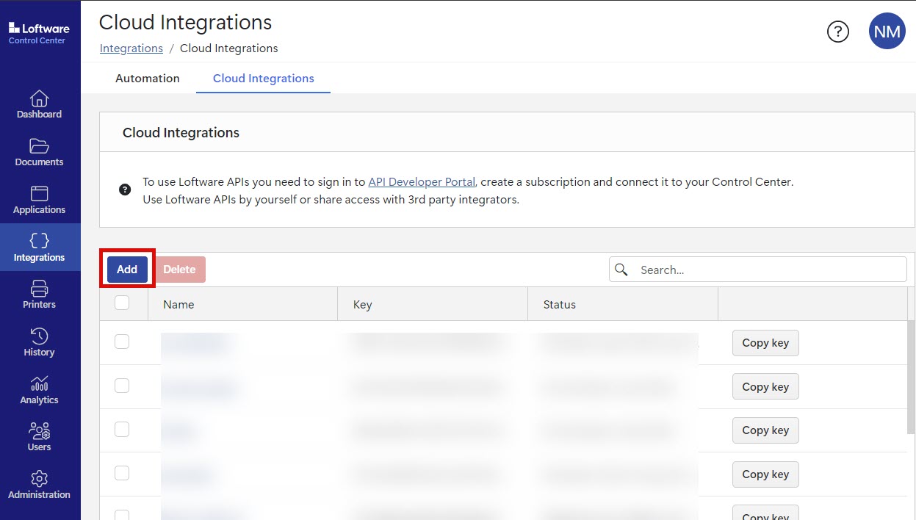The image size is (916, 520).
Task: Open the Dashboard home icon
Action: [40, 99]
